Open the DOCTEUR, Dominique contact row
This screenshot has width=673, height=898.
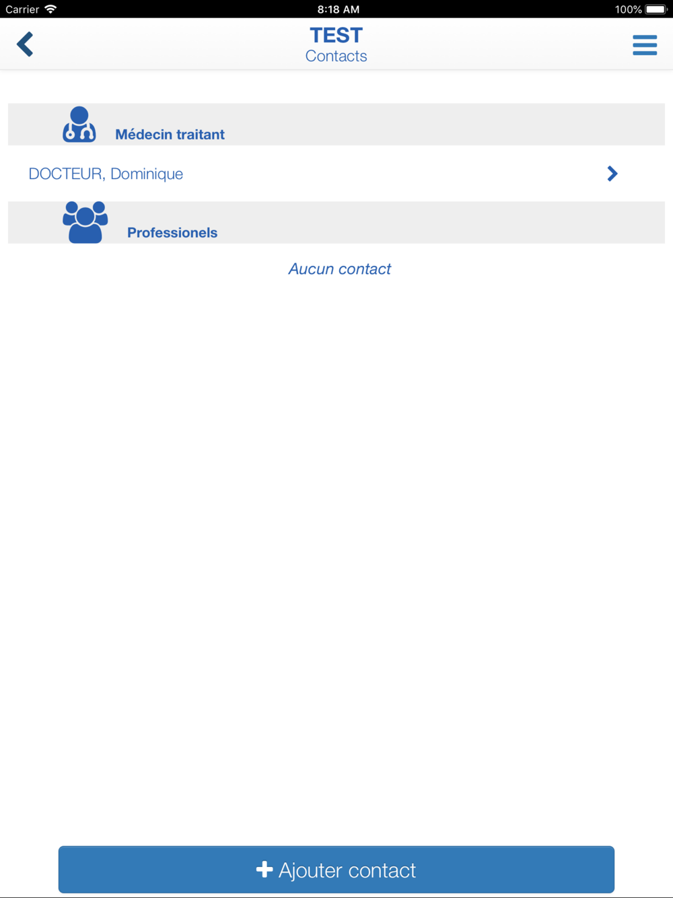point(336,174)
